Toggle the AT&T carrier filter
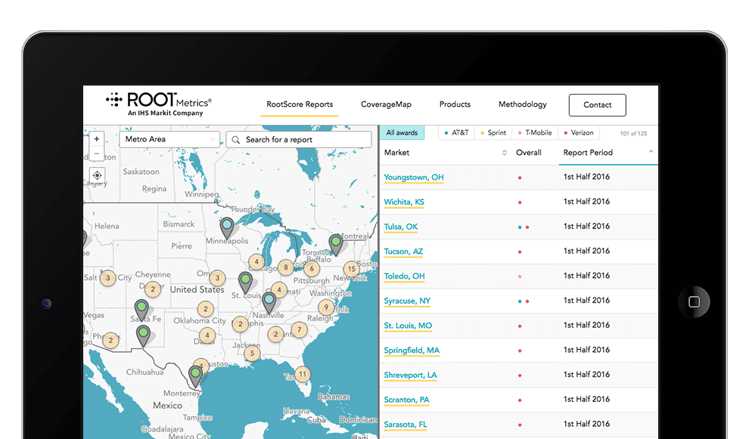This screenshot has width=749, height=439. coord(457,133)
